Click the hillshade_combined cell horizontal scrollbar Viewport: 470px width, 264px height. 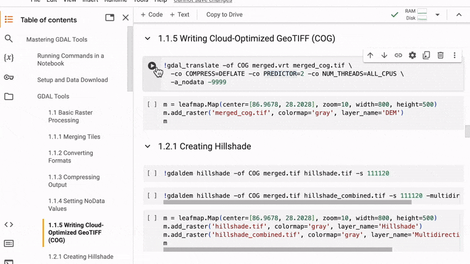click(x=287, y=202)
